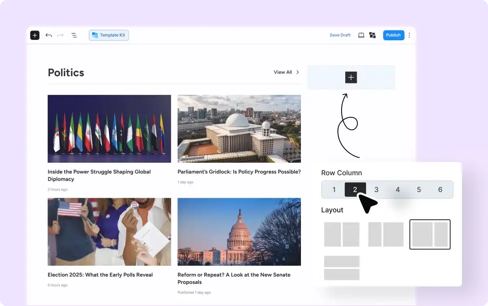Click the row of flags article image
Viewport: 488px width, 306px height.
109,129
